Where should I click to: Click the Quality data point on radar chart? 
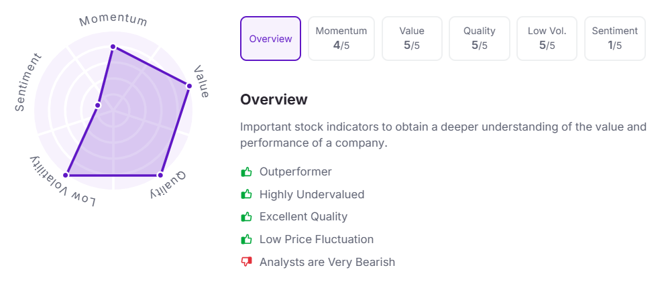160,175
